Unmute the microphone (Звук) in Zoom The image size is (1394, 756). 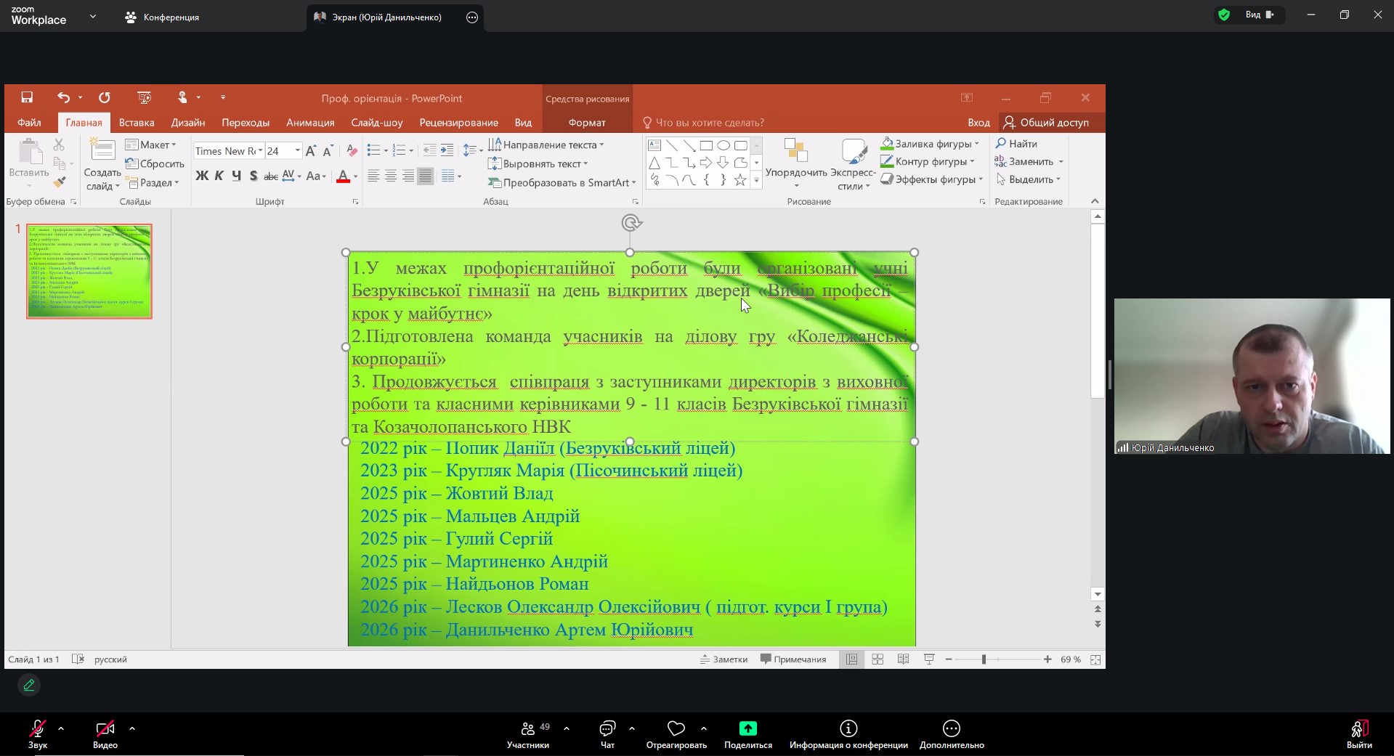click(x=37, y=728)
